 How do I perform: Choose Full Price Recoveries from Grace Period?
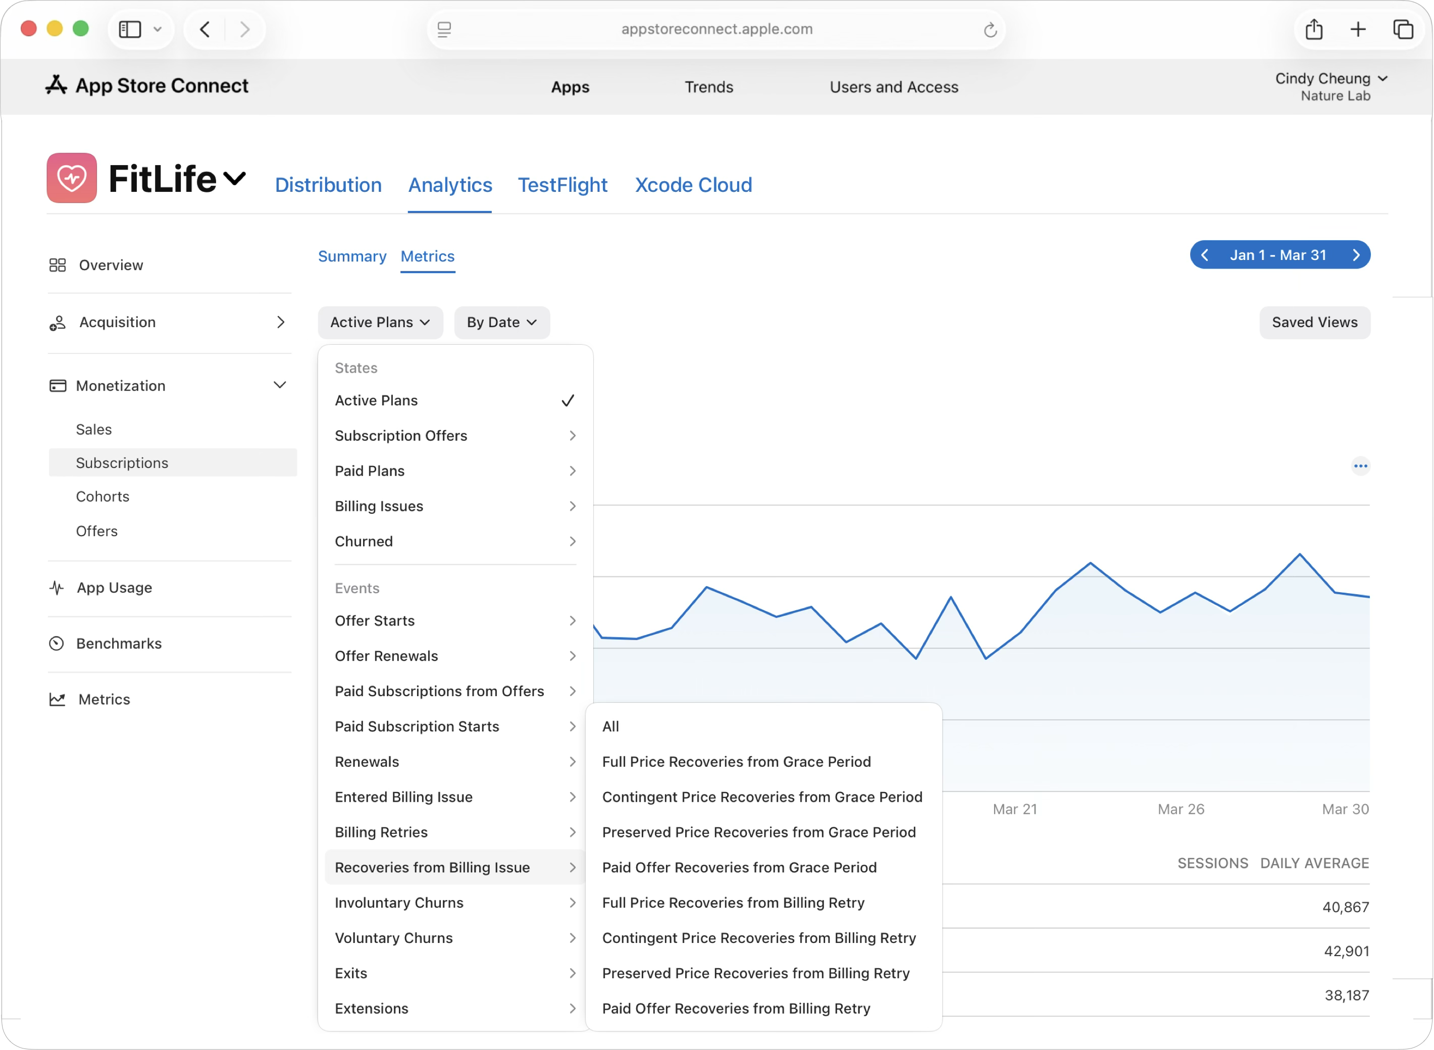[x=736, y=761]
